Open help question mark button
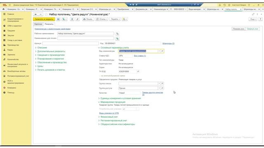 coord(260,19)
